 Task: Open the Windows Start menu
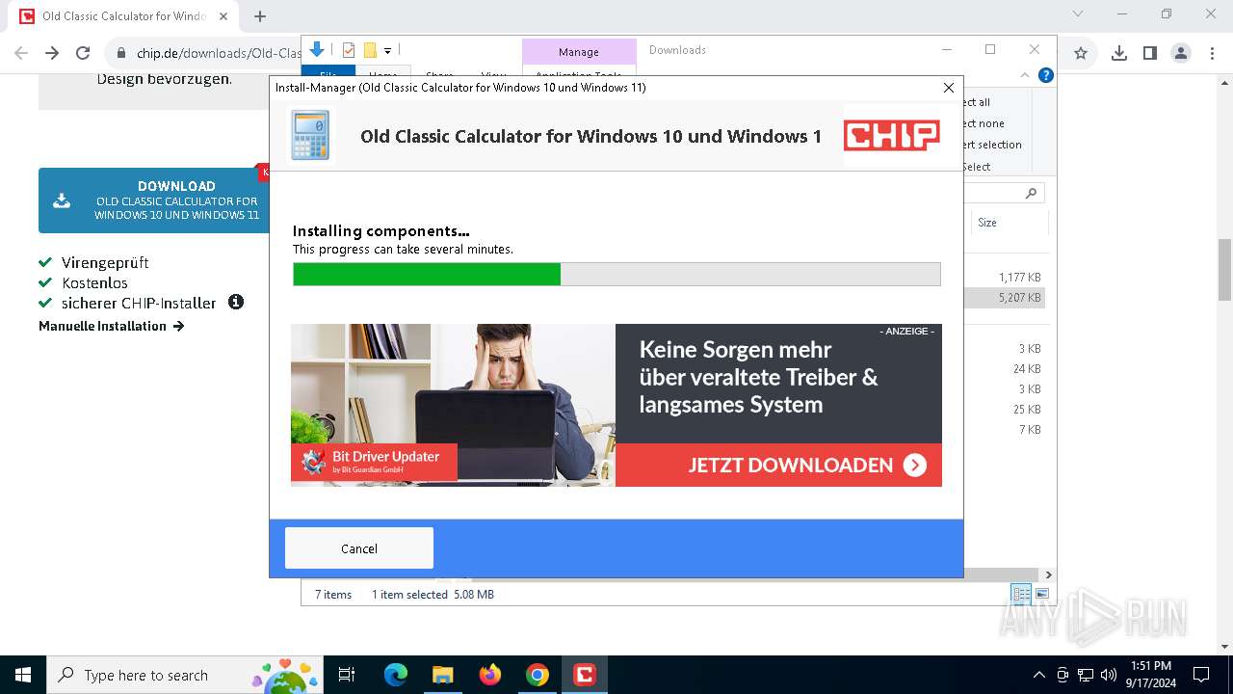pyautogui.click(x=22, y=675)
